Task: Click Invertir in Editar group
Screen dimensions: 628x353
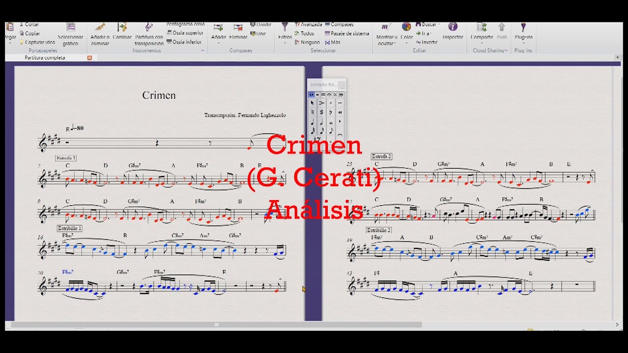Action: tap(427, 42)
